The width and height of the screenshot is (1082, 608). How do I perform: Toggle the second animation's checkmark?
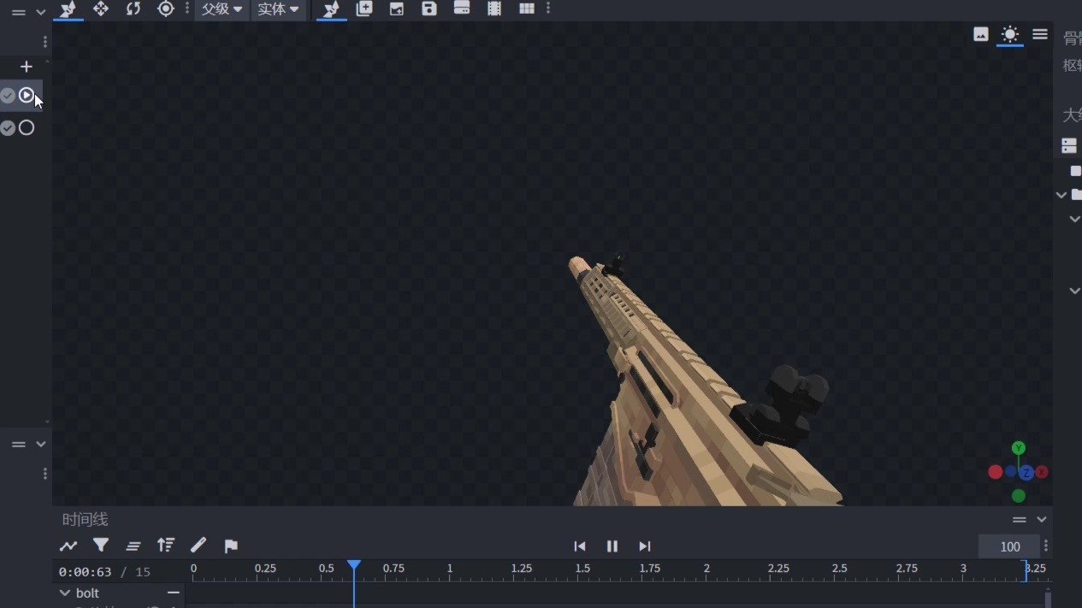coord(8,128)
